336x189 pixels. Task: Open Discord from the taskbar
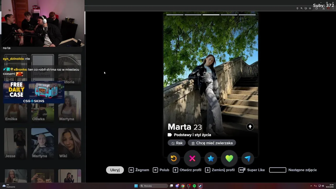pyautogui.click(x=177, y=186)
